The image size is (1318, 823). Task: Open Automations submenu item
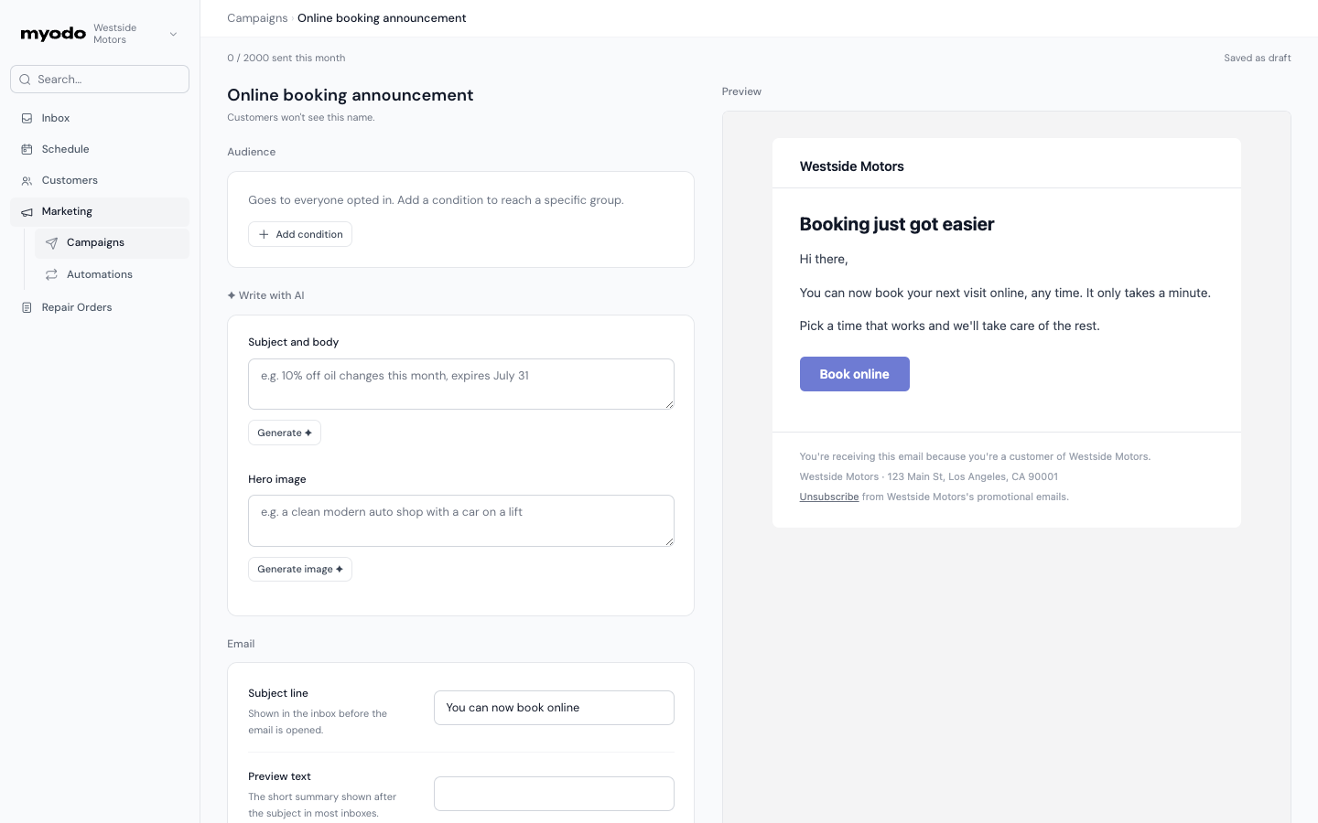click(112, 274)
